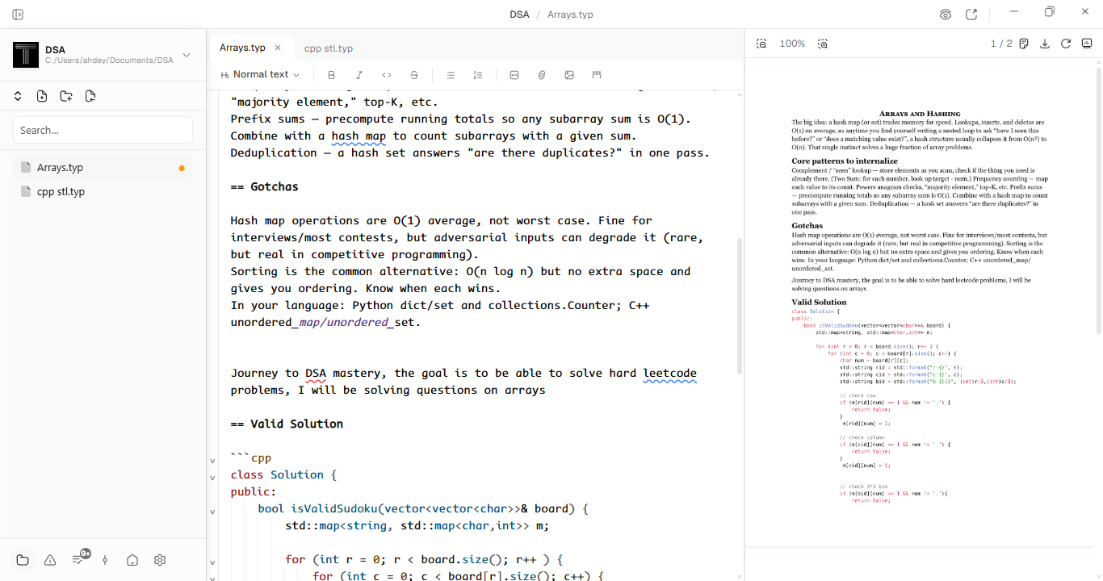Open cpp stl.typ in the file list
Viewport: 1103px width, 581px height.
pyautogui.click(x=103, y=192)
